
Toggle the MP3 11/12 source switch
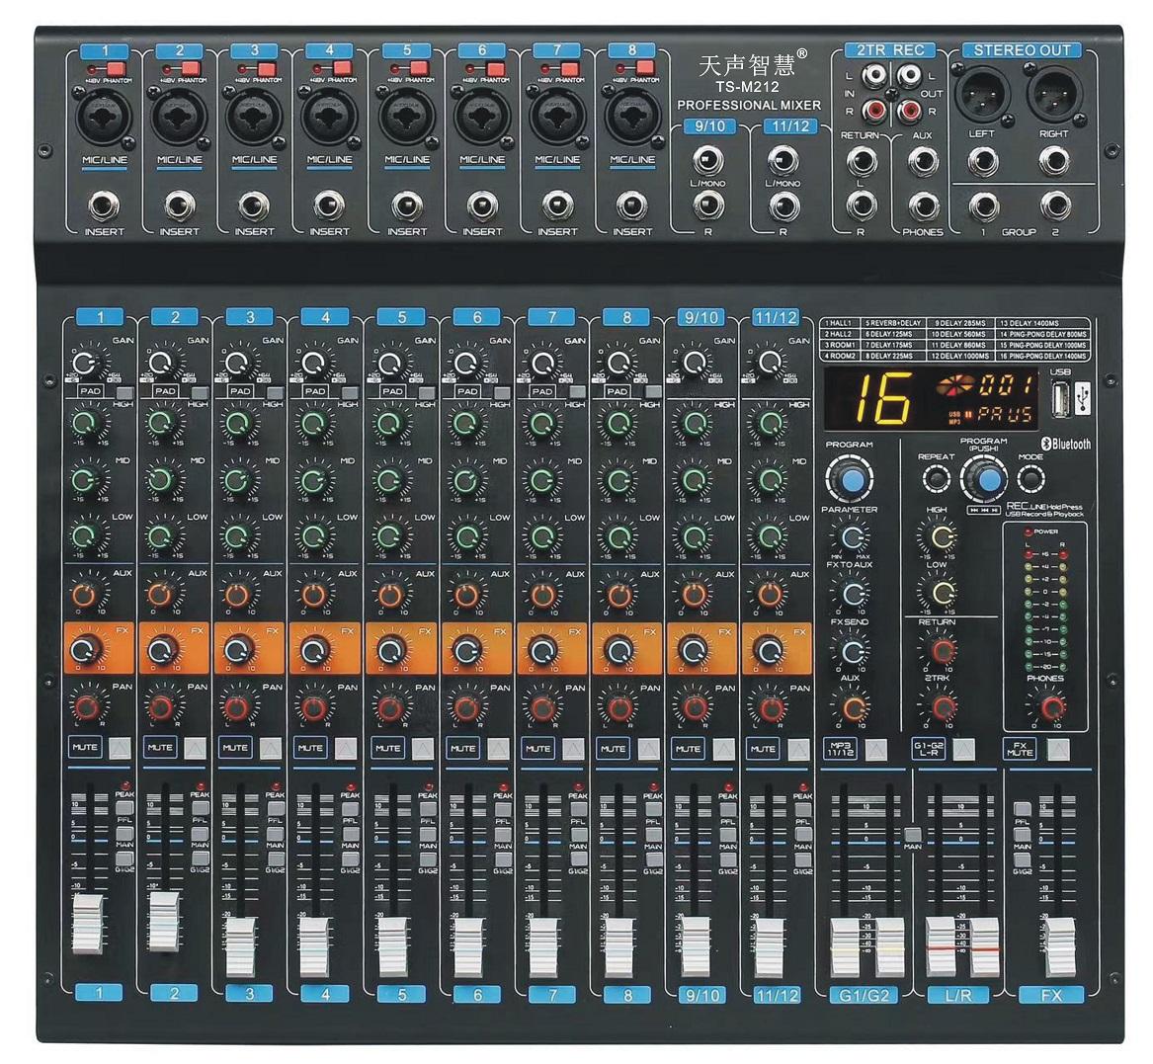tap(875, 750)
